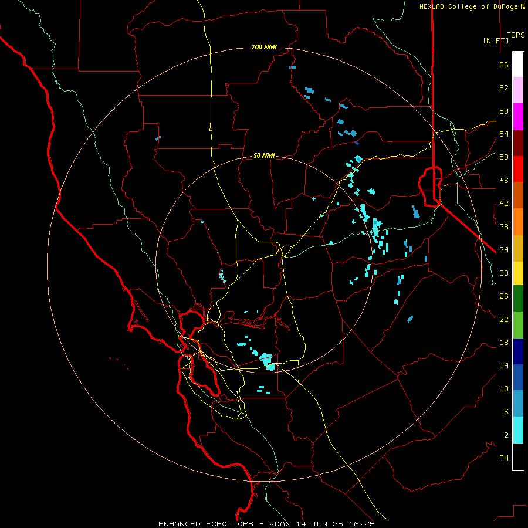Click the 18 value on the scale
The image size is (528, 528).
click(504, 343)
